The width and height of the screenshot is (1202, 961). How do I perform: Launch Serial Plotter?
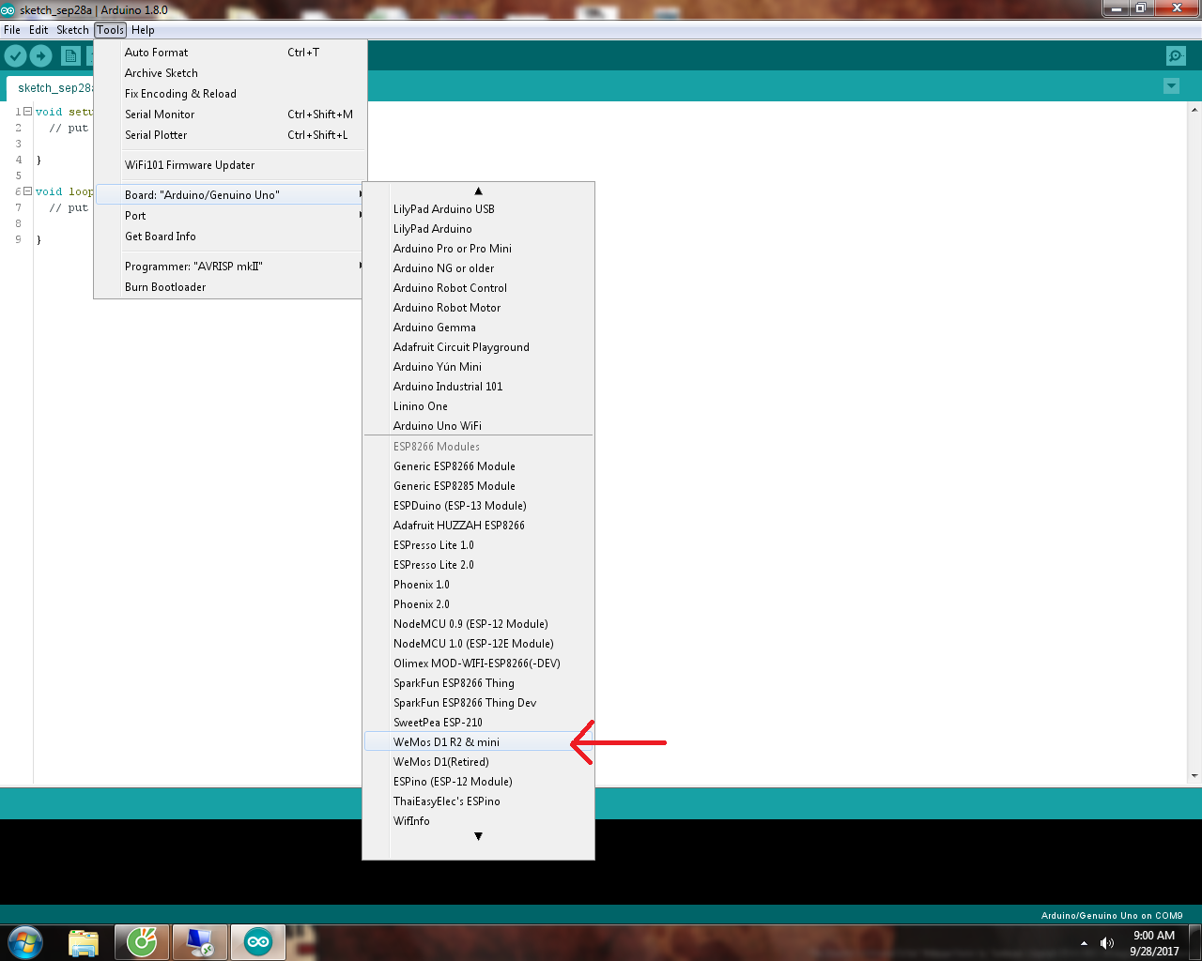click(230, 135)
